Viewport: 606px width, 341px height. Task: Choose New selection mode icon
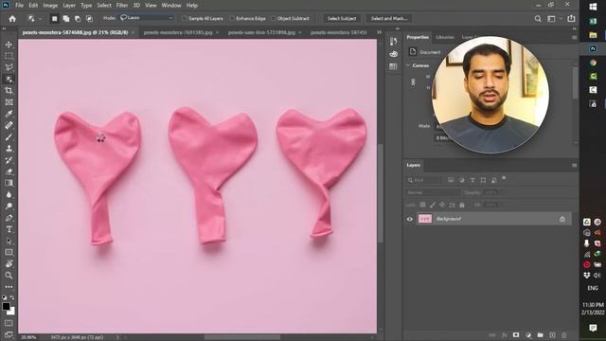tap(55, 19)
